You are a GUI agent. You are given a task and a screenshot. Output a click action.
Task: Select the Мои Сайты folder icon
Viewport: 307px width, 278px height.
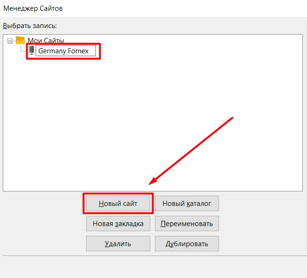coord(21,40)
